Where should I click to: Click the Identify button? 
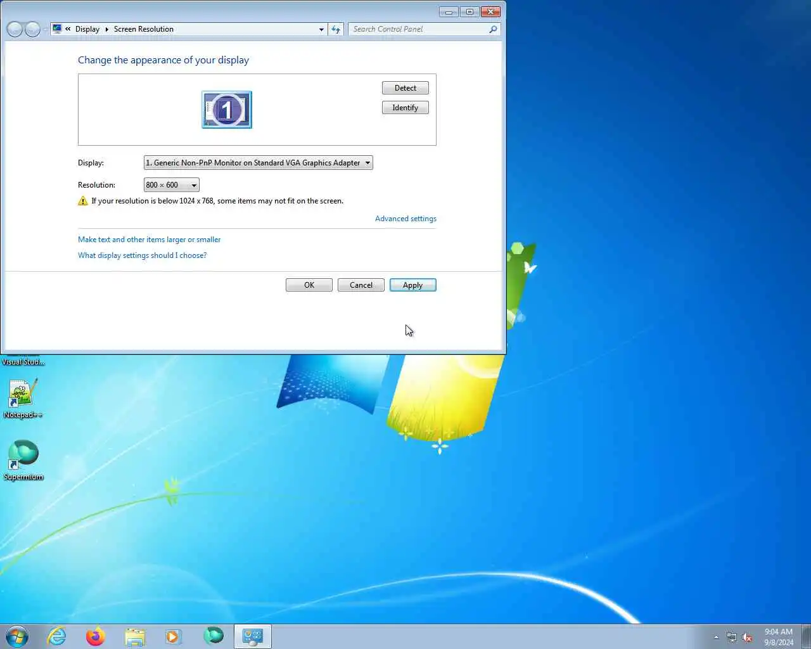(x=405, y=108)
